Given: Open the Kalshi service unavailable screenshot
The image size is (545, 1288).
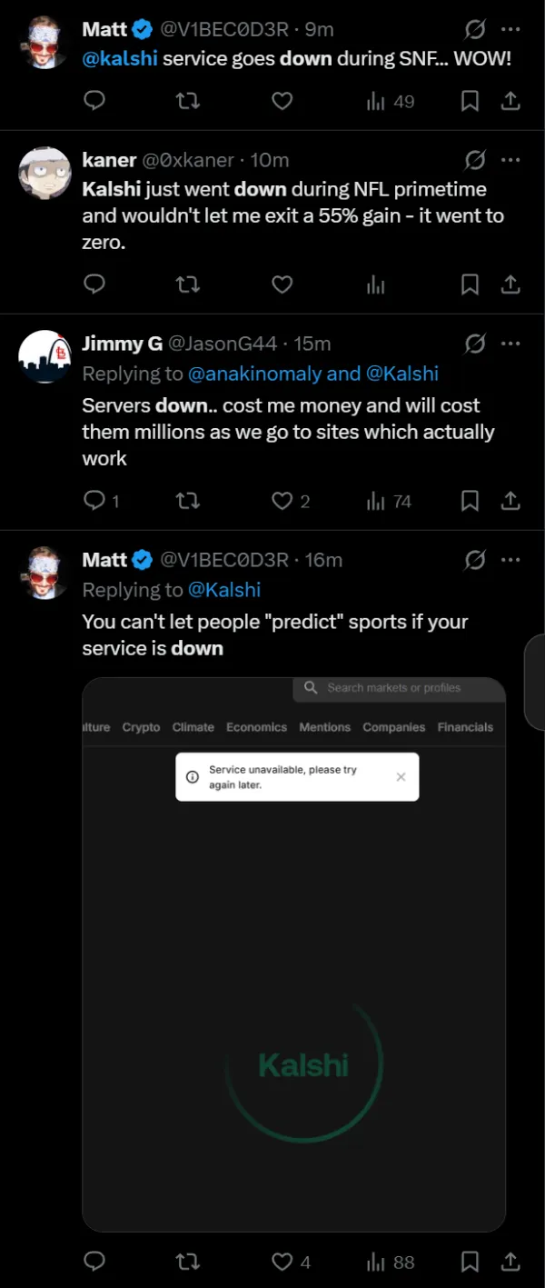Looking at the screenshot, I should click(x=293, y=954).
